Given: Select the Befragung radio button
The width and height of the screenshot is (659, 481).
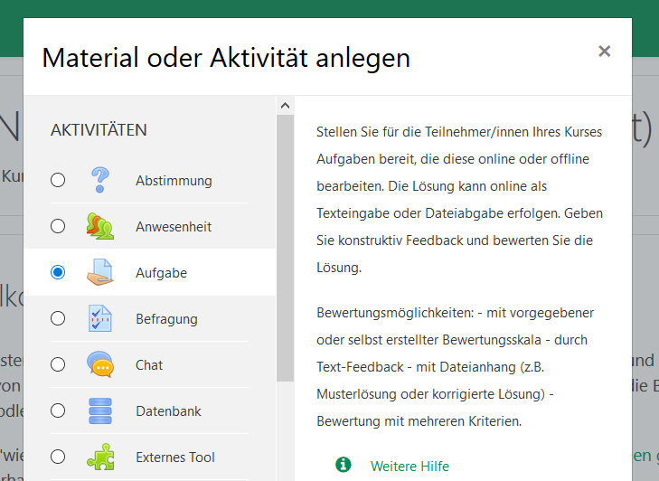Looking at the screenshot, I should [58, 318].
